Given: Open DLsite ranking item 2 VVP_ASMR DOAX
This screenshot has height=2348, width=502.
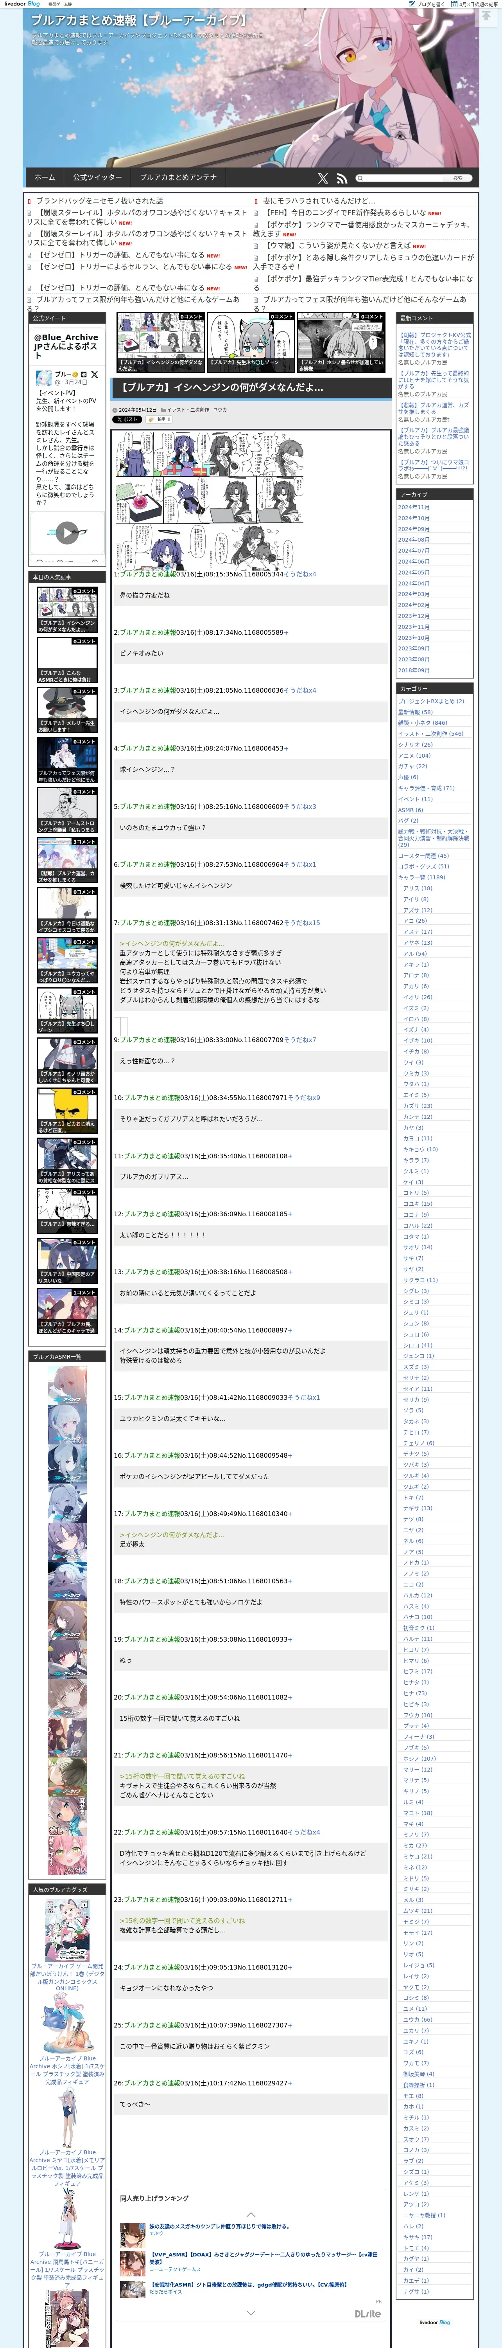Looking at the screenshot, I should tap(263, 2257).
